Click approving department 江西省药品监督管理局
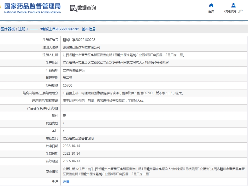 coord(78,139)
